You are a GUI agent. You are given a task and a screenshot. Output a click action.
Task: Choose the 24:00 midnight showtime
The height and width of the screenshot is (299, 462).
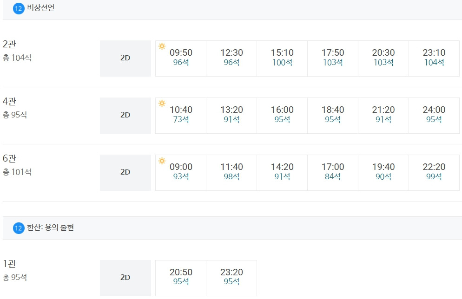click(434, 115)
